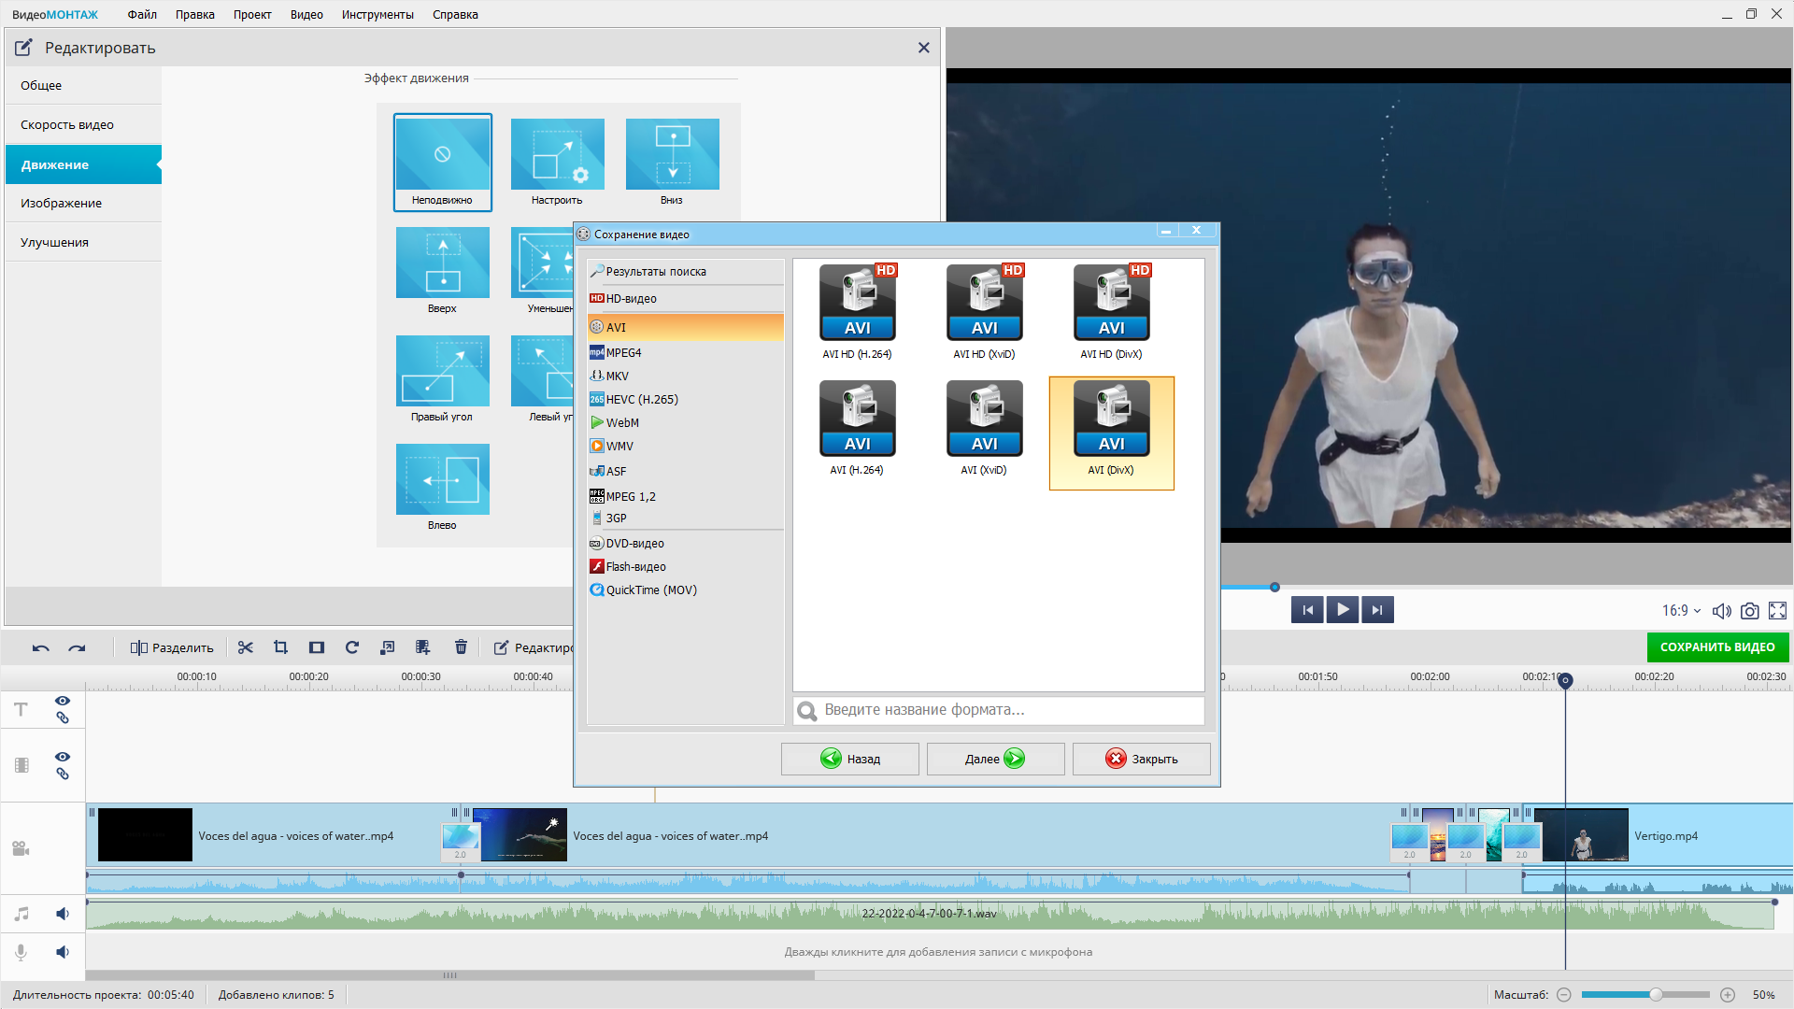
Task: Switch to Скорость видео tab
Action: click(67, 124)
